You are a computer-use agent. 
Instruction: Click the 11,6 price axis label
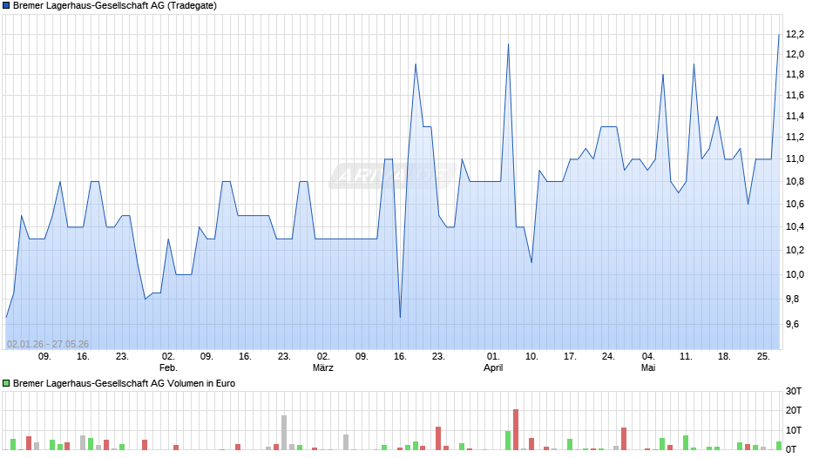point(795,95)
